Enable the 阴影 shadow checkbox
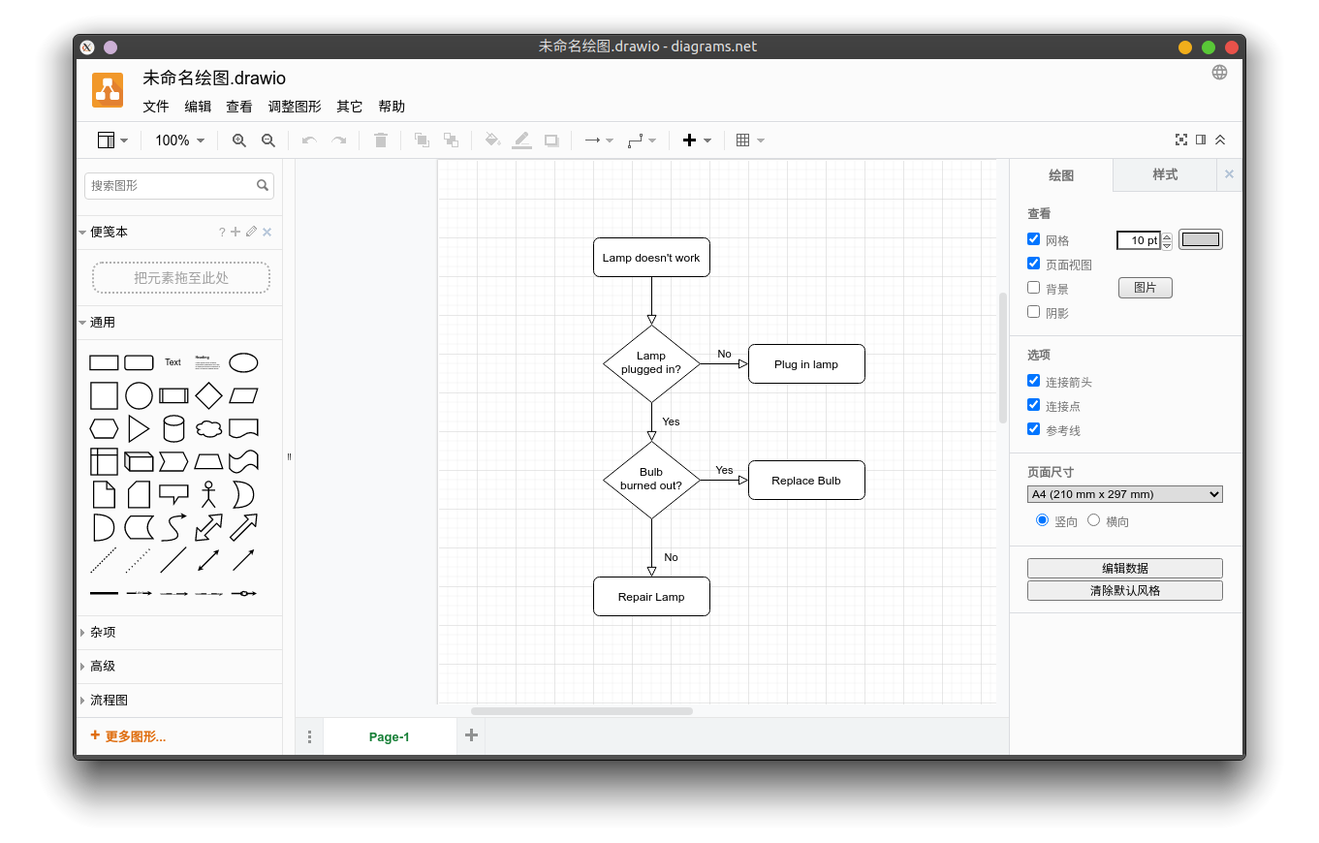The image size is (1319, 843). pyautogui.click(x=1033, y=311)
